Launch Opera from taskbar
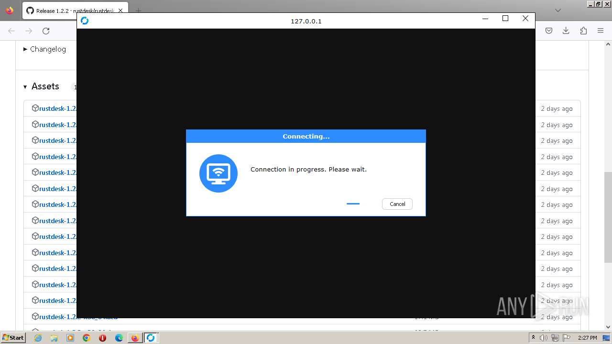 (102, 338)
